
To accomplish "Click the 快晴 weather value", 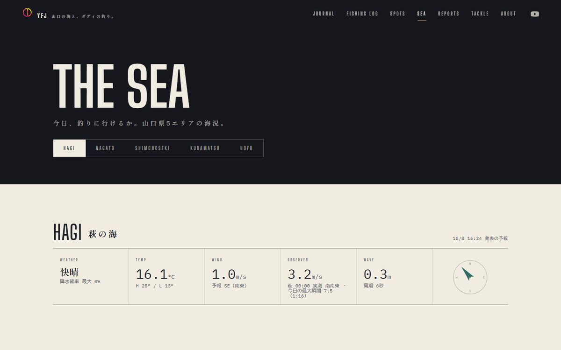I will (x=69, y=272).
